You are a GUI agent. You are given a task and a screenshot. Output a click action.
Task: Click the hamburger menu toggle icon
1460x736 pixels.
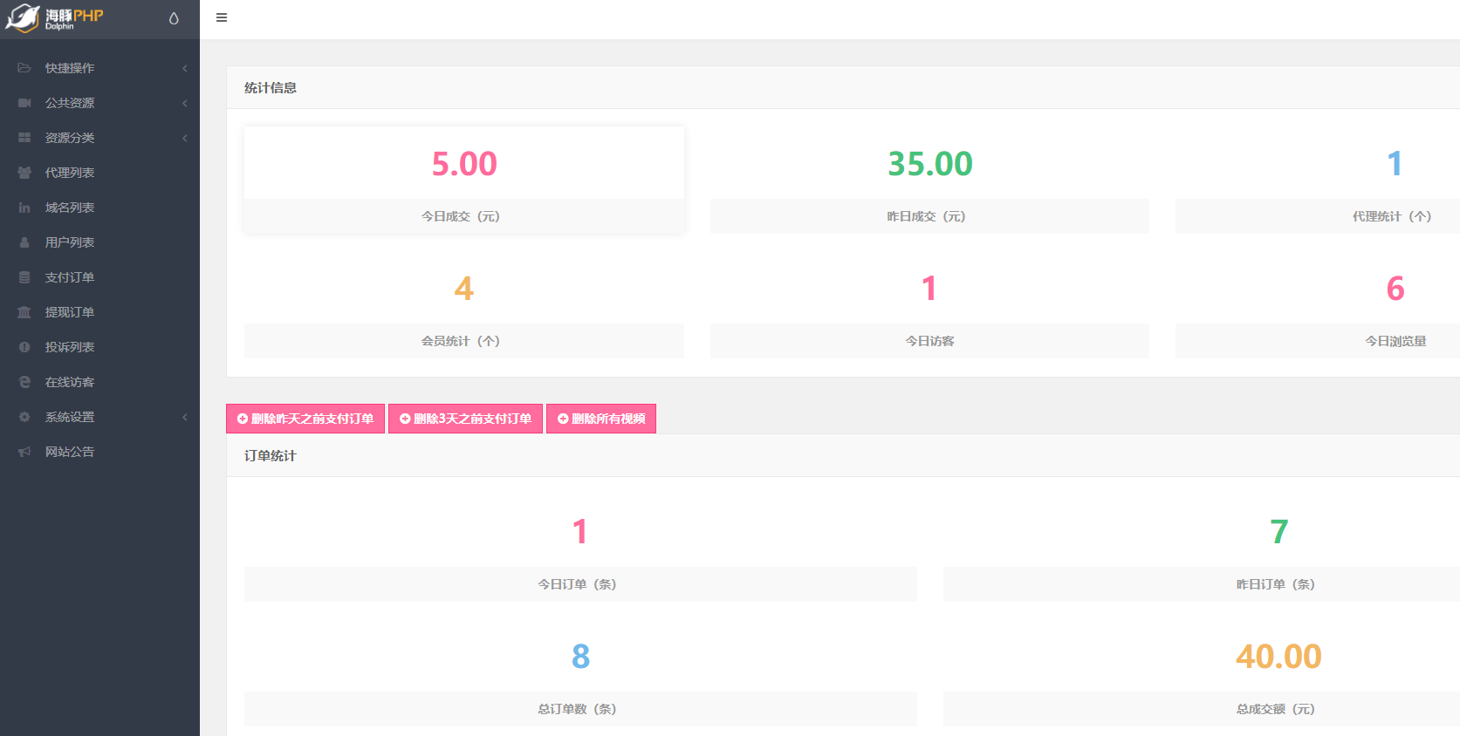tap(222, 17)
